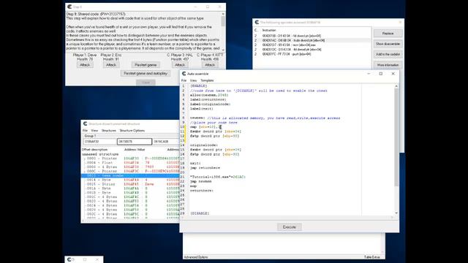
Task: Click the alloc(newmem,2048) script line
Action: [209, 95]
